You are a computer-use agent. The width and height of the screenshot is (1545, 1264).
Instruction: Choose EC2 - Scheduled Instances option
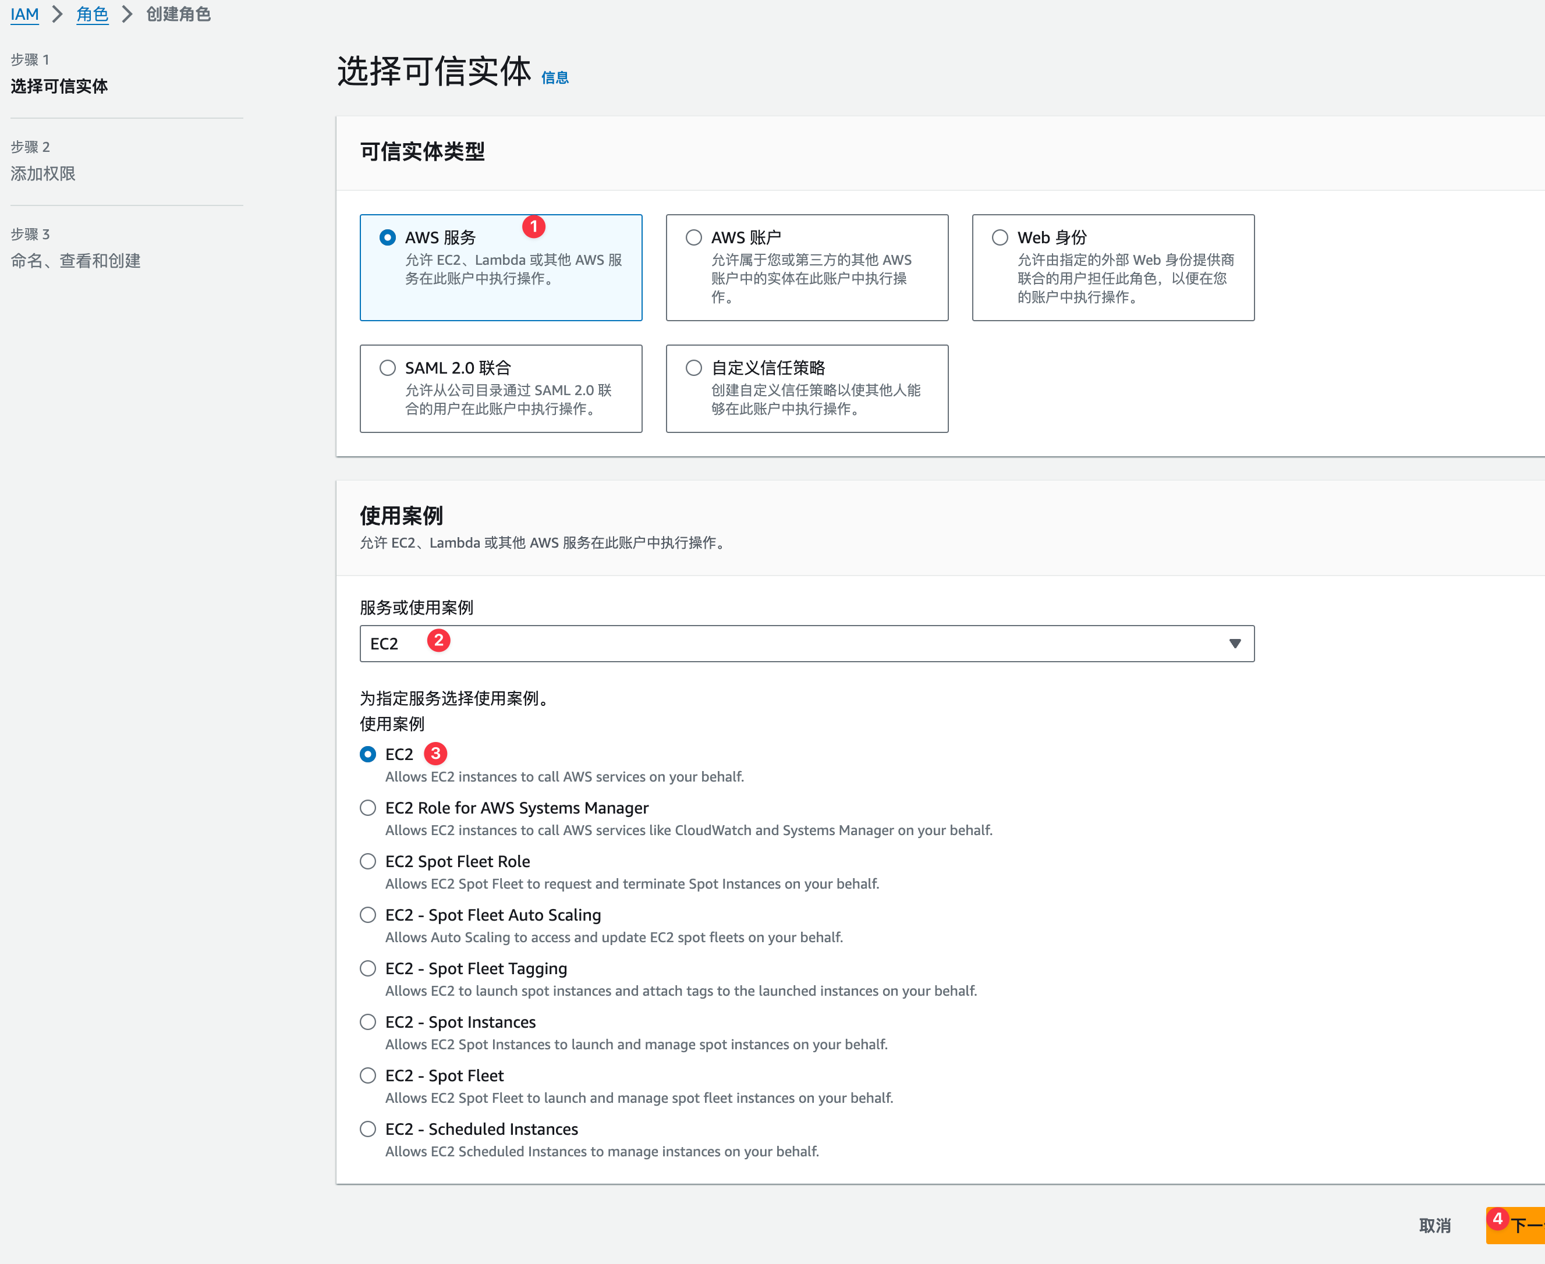click(x=368, y=1130)
